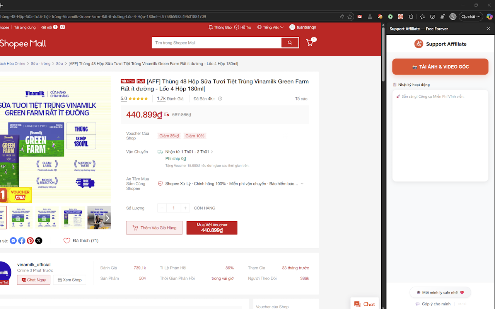Click the Xem Shop button
Screen dimensions: 495x309
click(x=70, y=280)
